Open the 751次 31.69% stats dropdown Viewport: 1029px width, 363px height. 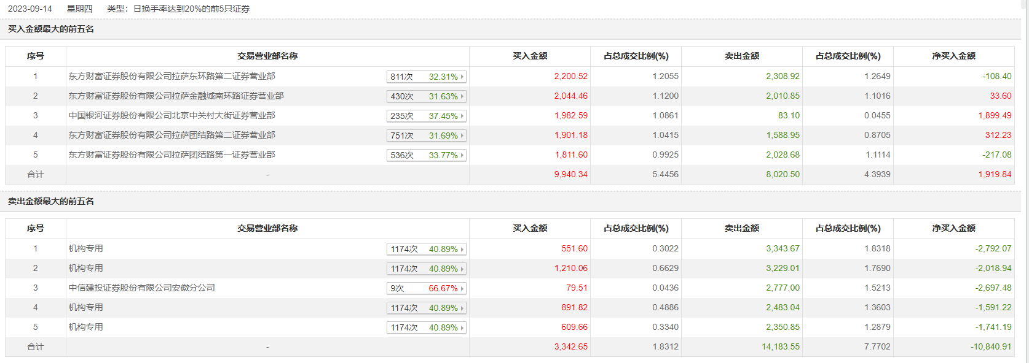click(x=462, y=136)
